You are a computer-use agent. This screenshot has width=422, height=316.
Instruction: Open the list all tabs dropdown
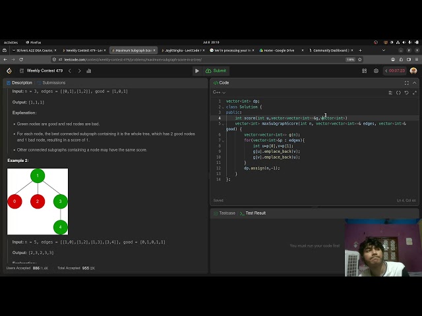click(x=384, y=50)
